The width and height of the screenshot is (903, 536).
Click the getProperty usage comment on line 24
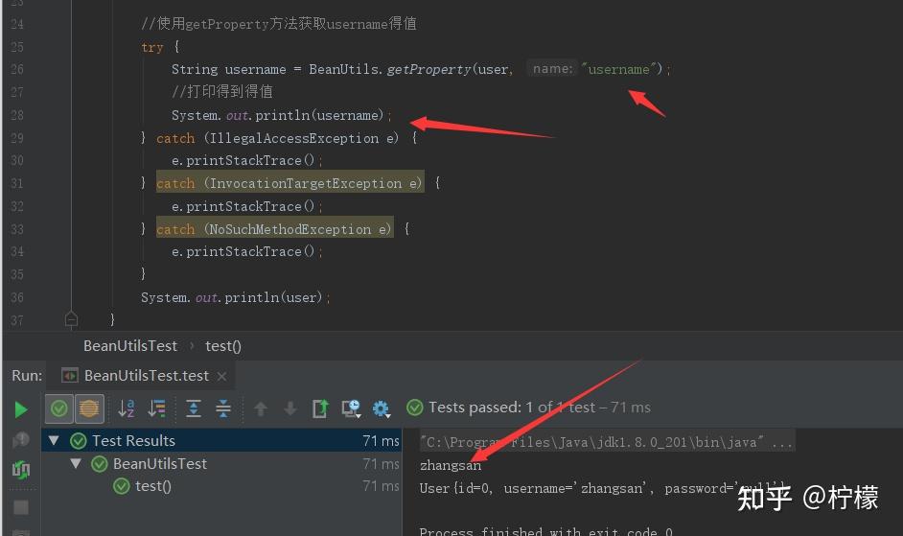tap(279, 24)
